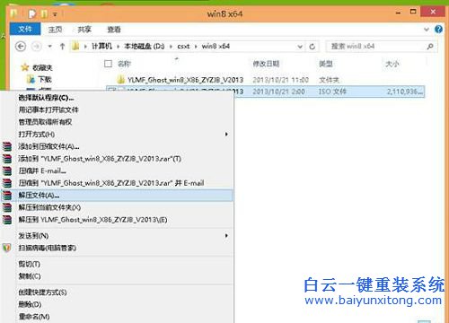Screen dimensions: 449x323
Task: Choose 扫描病毒(电脑管家) menu item
Action: pos(117,248)
